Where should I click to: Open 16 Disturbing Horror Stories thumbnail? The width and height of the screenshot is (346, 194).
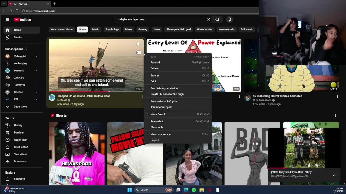tap(291, 65)
